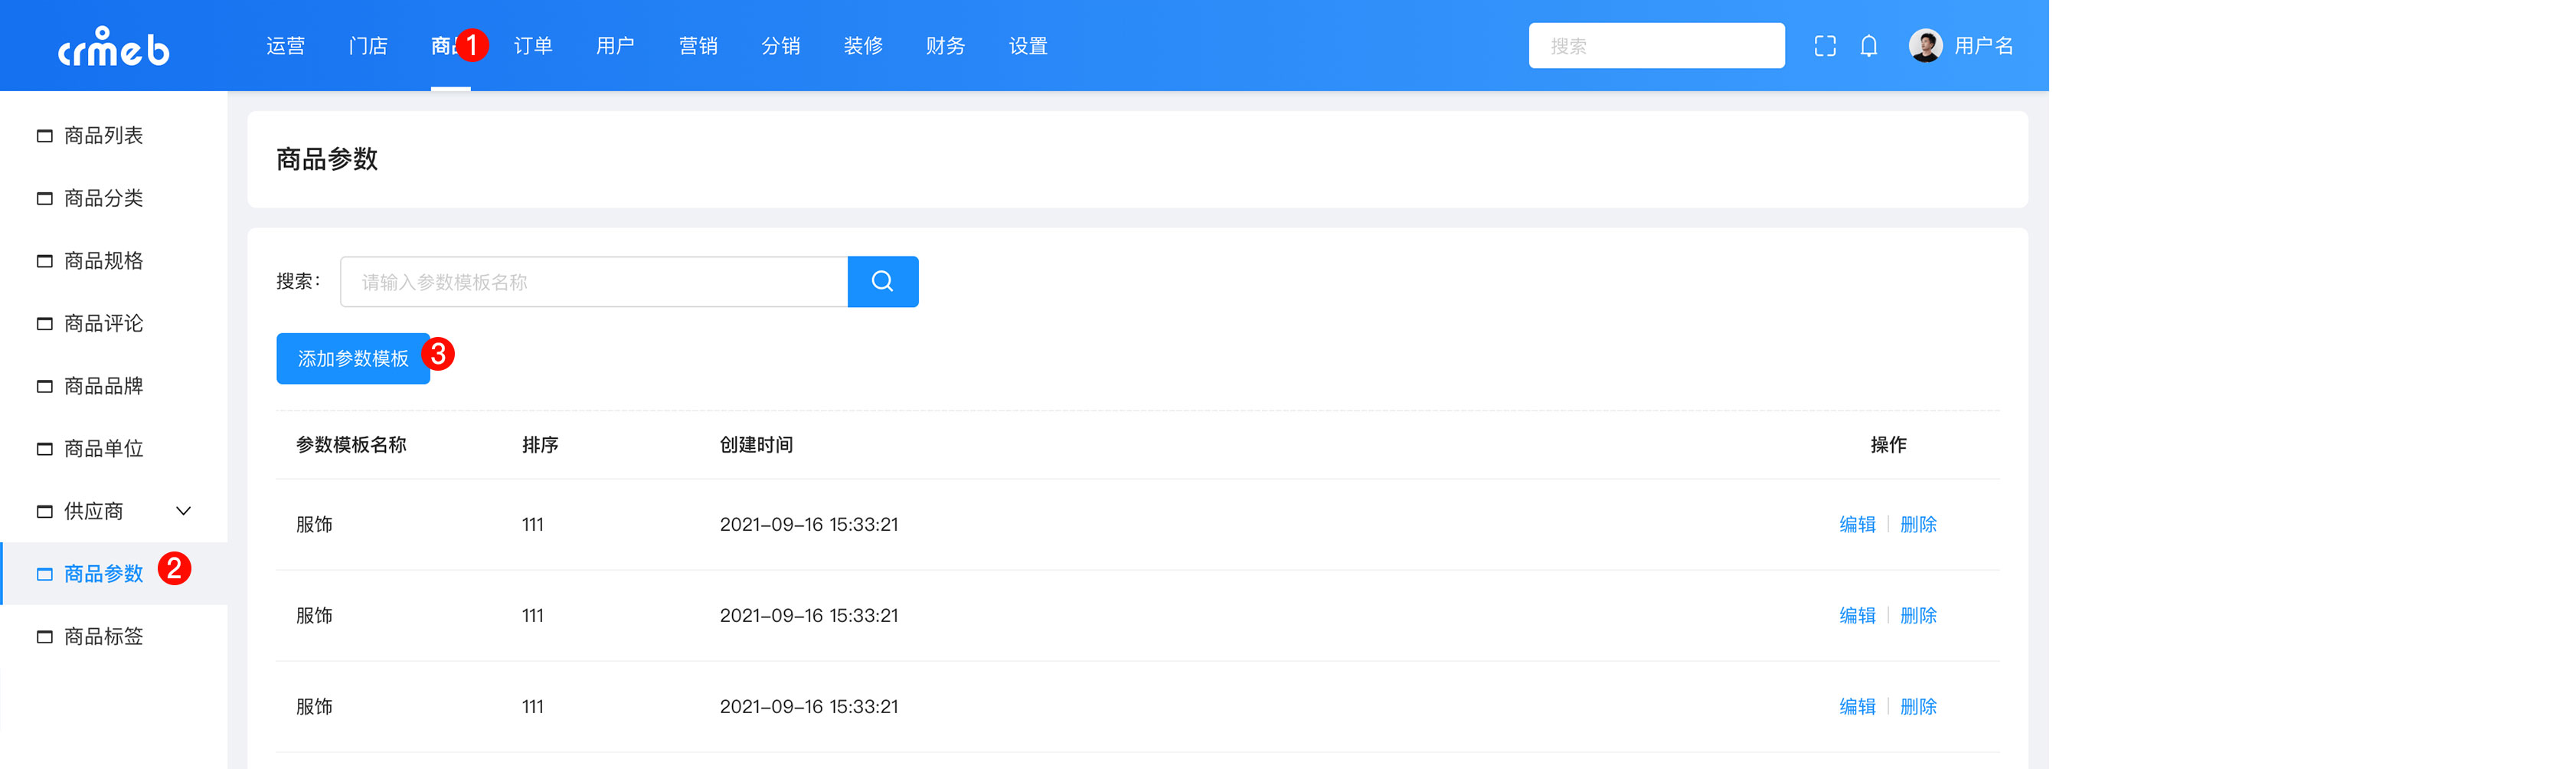Click 编辑 in the second 服饰 row

click(1857, 616)
